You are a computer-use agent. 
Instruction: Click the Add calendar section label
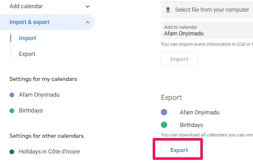26,6
